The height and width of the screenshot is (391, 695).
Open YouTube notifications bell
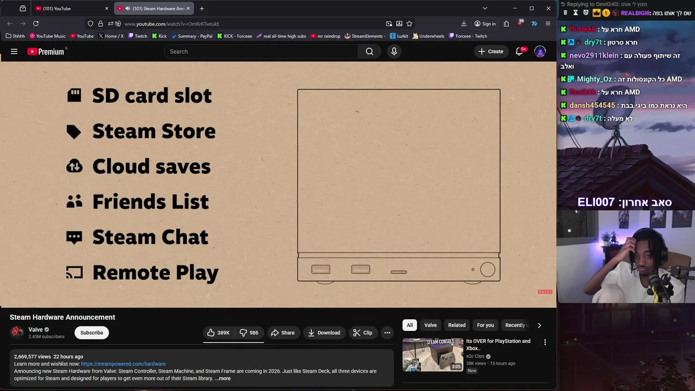point(519,52)
